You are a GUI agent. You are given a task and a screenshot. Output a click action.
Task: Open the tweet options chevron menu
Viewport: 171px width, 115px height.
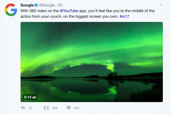tap(161, 5)
